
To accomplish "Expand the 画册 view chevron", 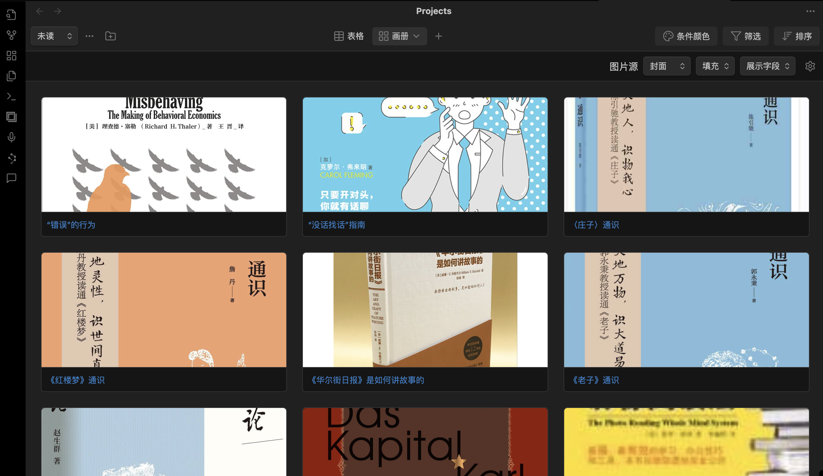I will pyautogui.click(x=416, y=36).
